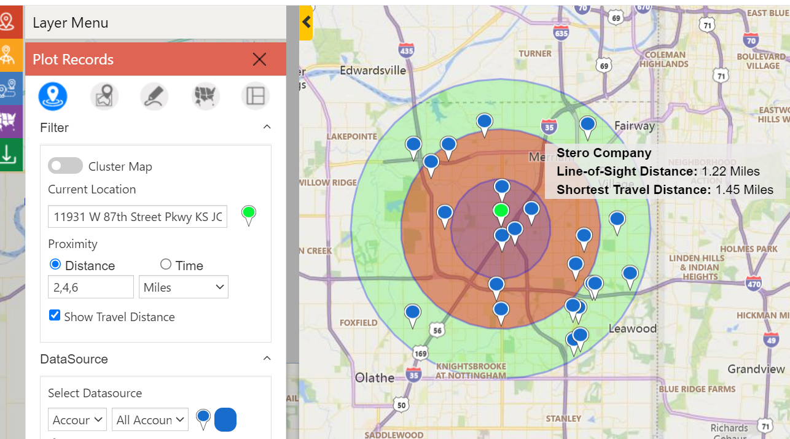Collapse side panel with yellow arrow handle

tap(306, 23)
